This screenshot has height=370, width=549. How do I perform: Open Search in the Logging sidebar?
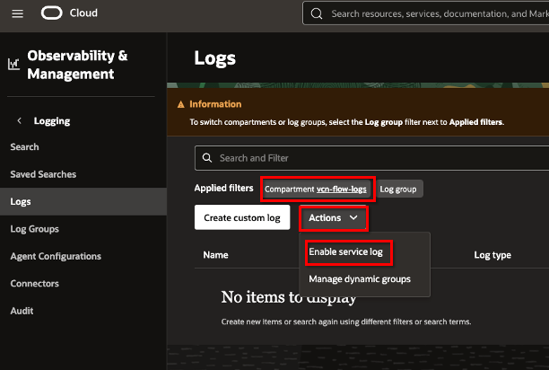(24, 146)
